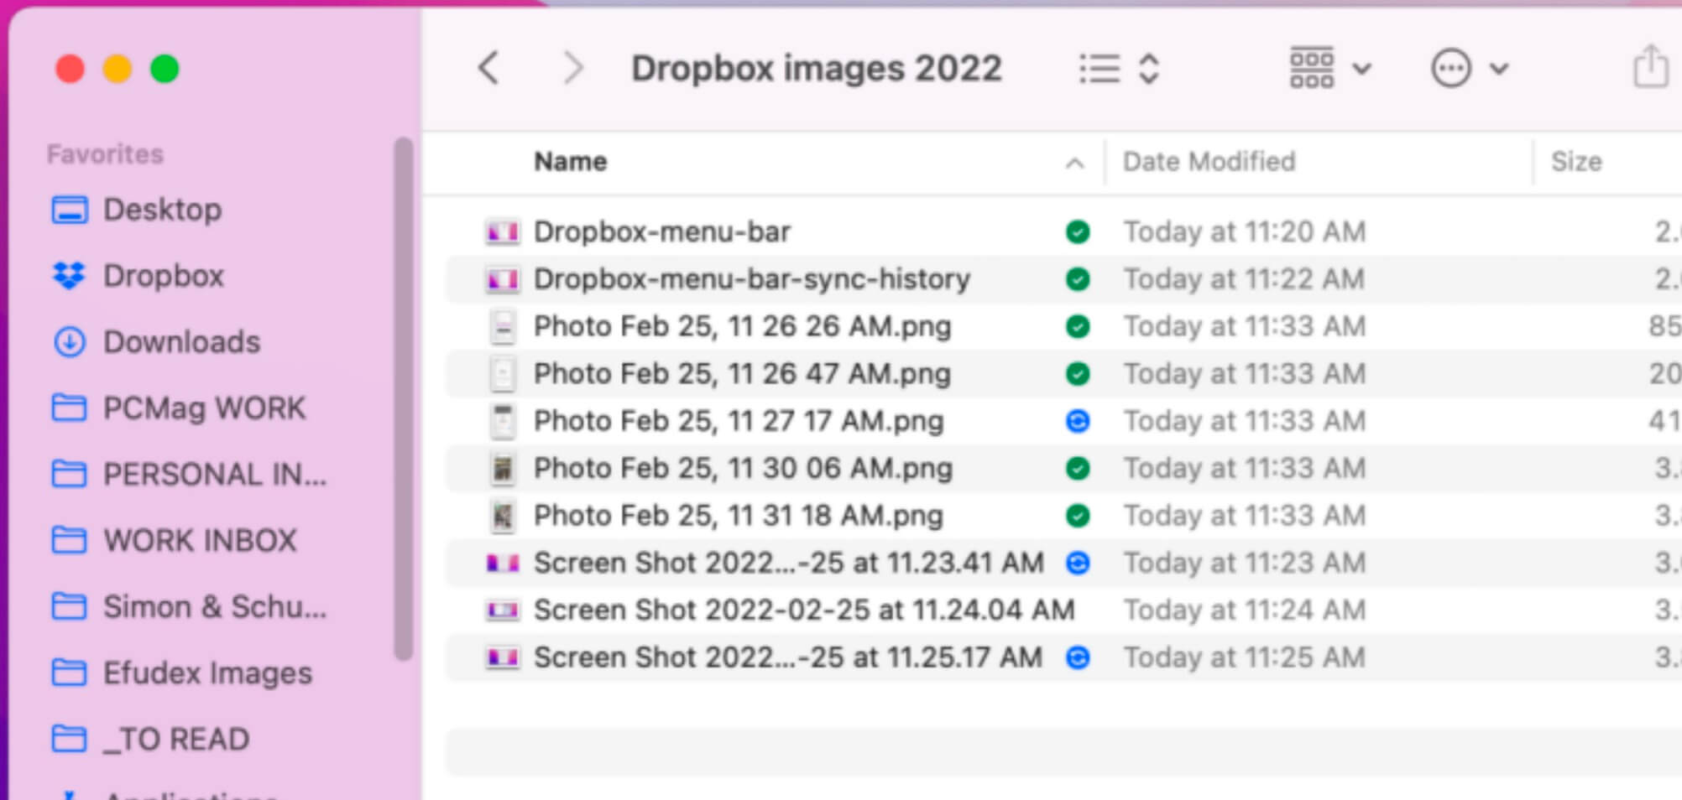
Task: Click the Today at 11:24 AM date cell
Action: [x=1245, y=610]
